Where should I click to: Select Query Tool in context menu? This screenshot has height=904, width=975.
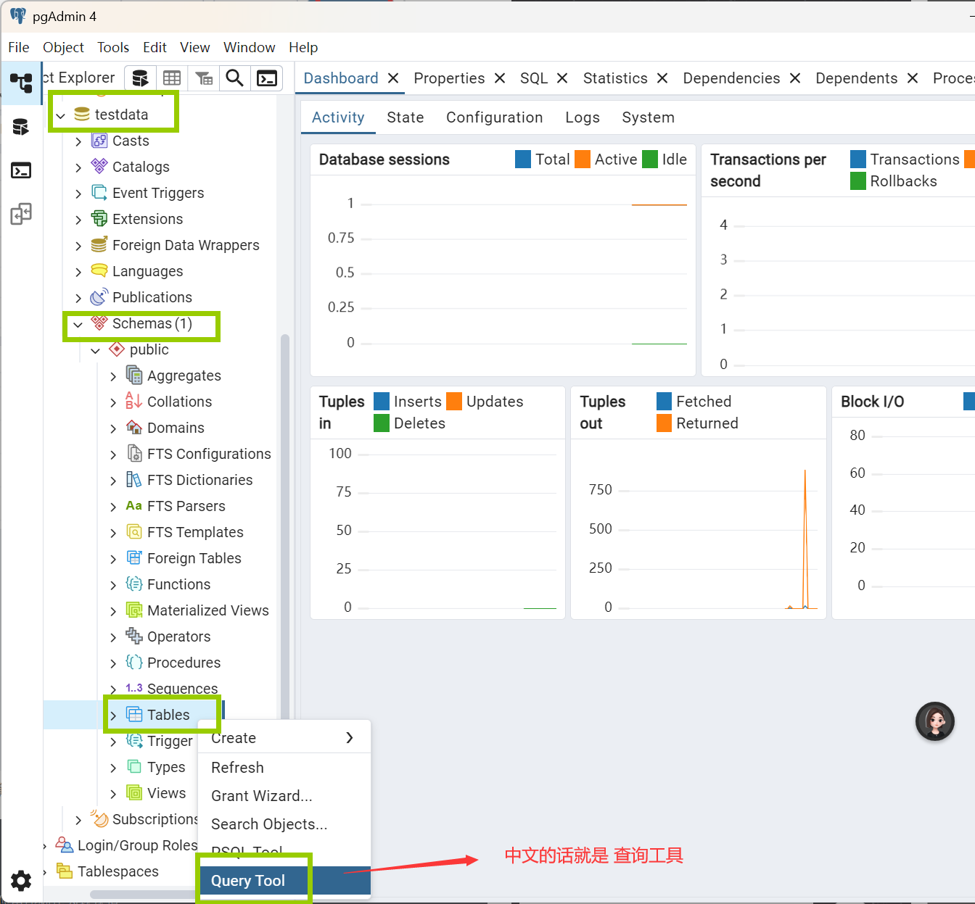tap(284, 881)
